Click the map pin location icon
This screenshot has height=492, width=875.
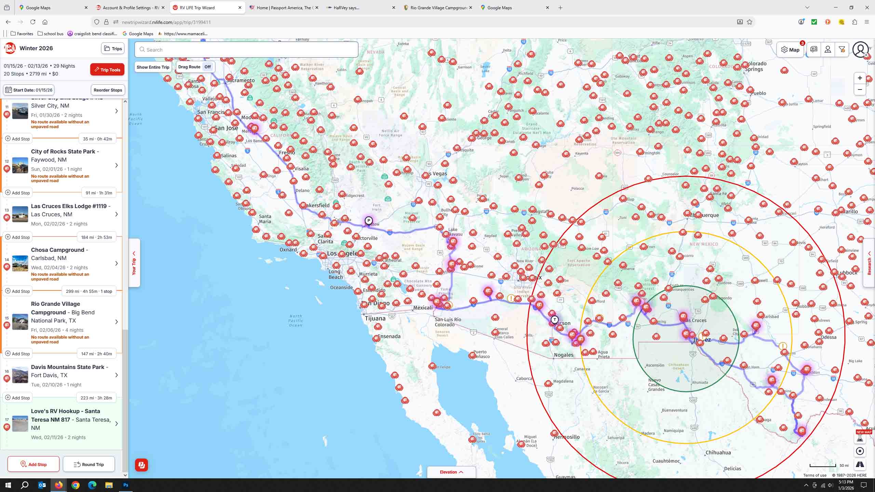click(828, 50)
